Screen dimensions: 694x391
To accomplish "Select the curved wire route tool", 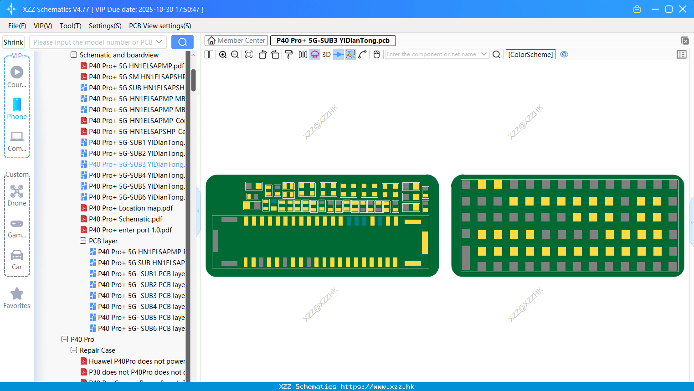I will [x=363, y=54].
